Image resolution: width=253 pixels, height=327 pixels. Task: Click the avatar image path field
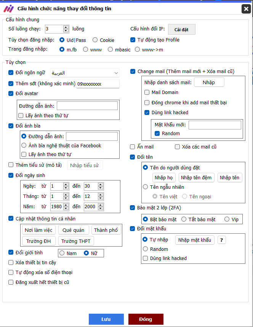86,106
